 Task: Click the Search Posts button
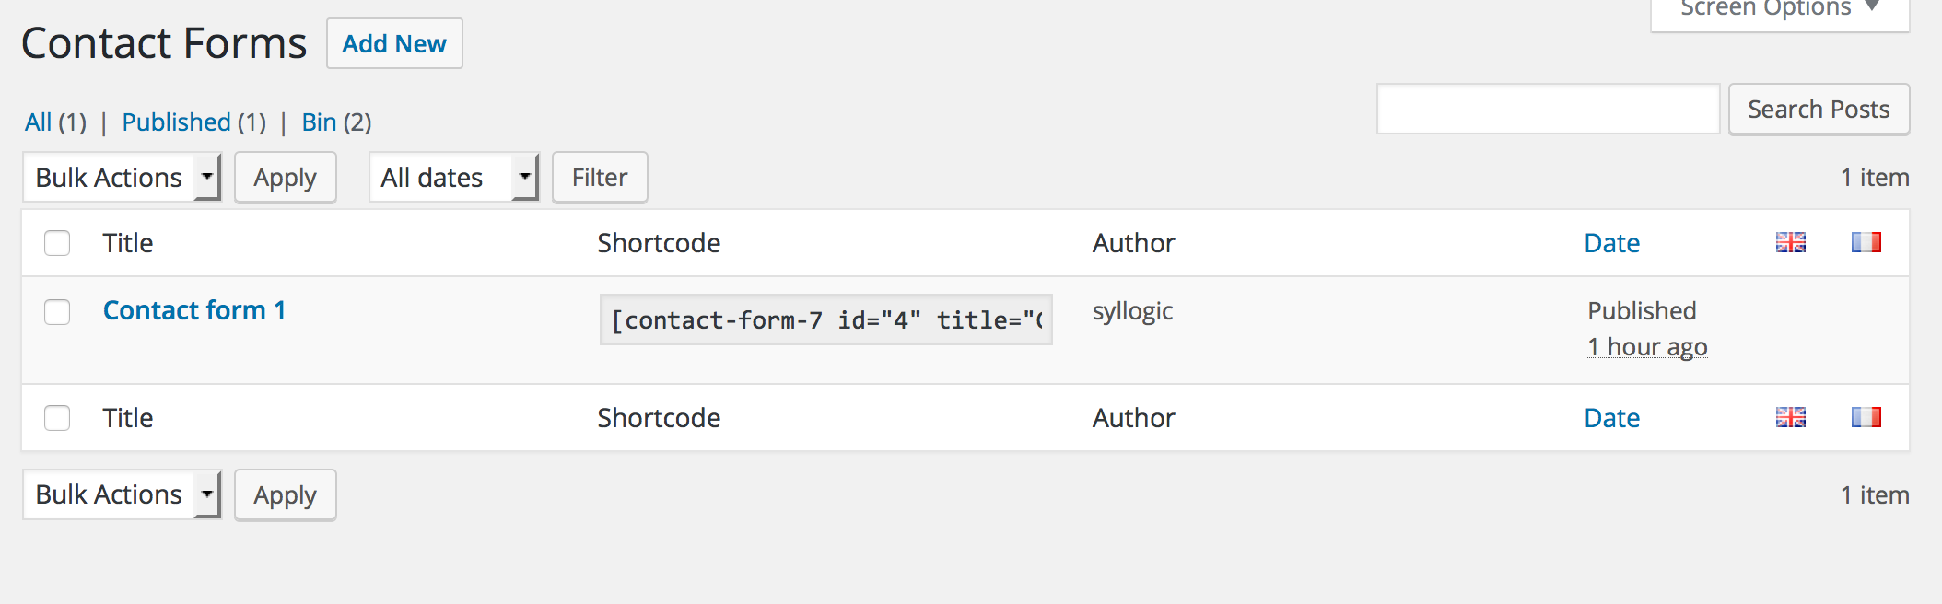pos(1819,110)
